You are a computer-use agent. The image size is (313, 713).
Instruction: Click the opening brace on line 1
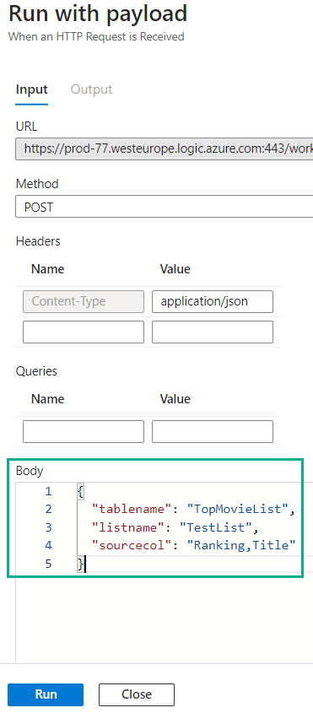80,492
